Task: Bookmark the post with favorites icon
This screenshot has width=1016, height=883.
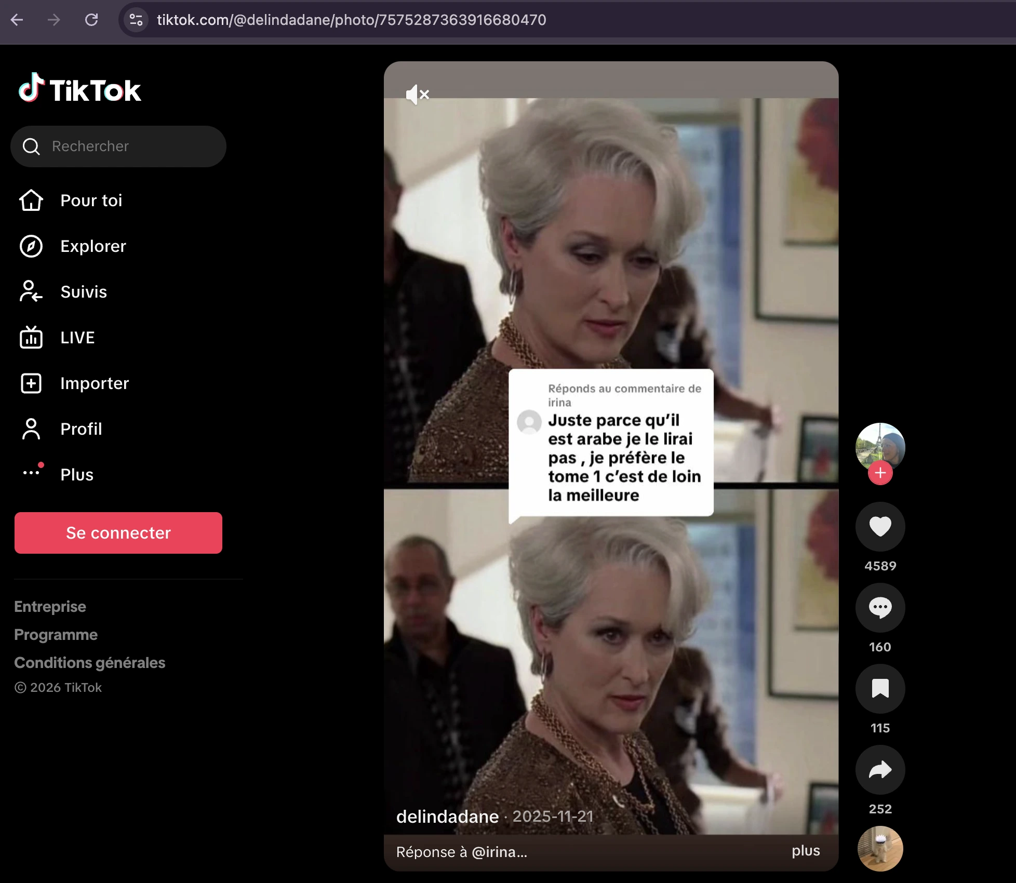Action: point(880,689)
